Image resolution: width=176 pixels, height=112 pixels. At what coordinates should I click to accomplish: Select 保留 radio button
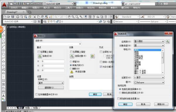[x=71, y=61]
